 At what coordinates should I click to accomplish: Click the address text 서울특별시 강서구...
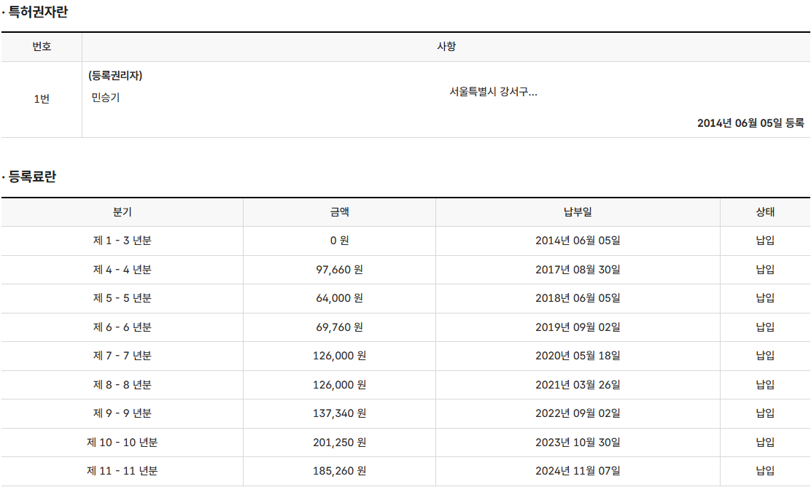(493, 92)
